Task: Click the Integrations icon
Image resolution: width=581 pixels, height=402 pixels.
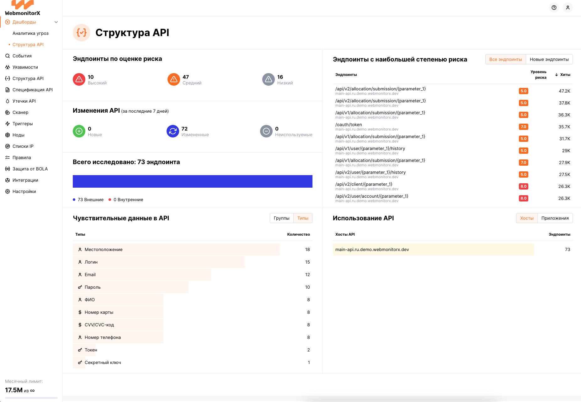Action: coord(8,180)
